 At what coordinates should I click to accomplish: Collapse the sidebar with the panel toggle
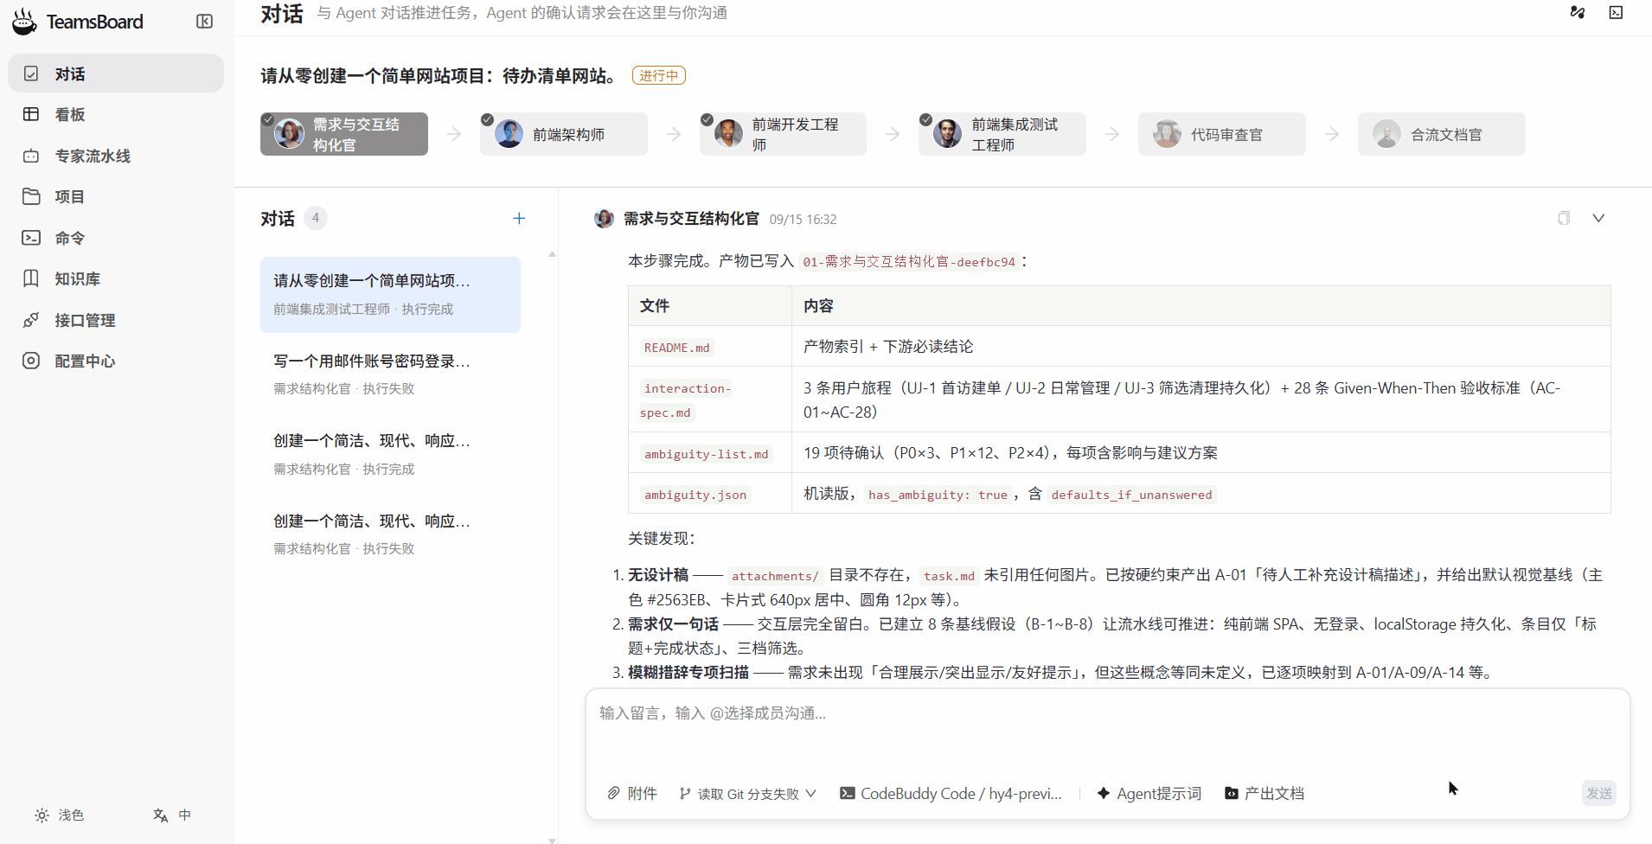click(x=205, y=22)
